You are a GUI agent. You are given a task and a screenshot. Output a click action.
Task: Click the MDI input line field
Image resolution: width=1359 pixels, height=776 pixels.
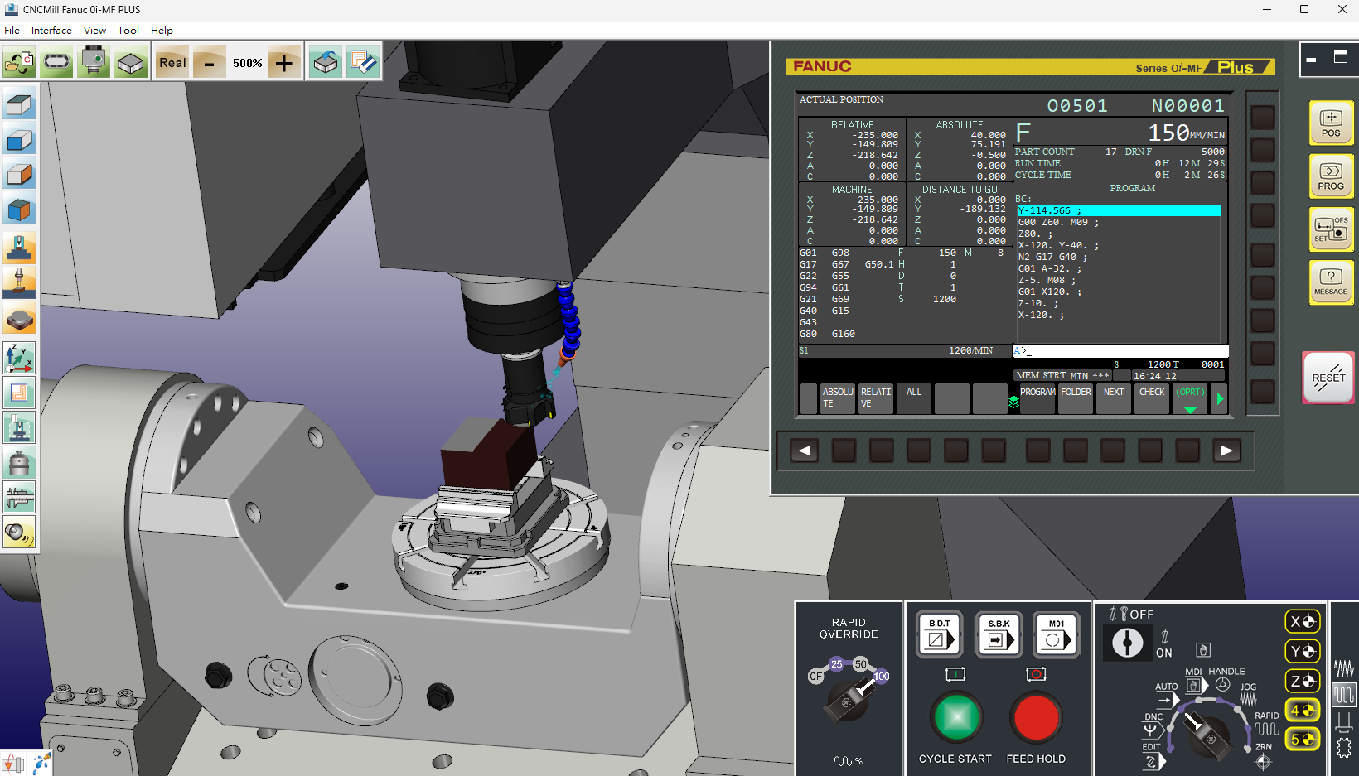click(1120, 351)
